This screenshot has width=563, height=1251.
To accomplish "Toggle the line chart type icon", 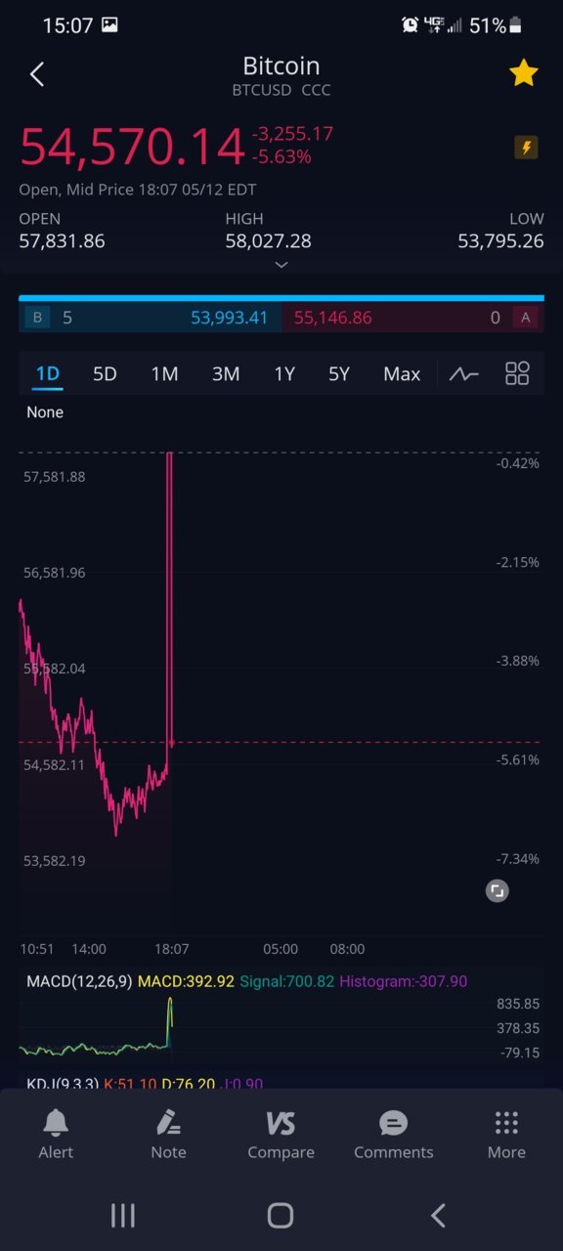I will pos(463,373).
